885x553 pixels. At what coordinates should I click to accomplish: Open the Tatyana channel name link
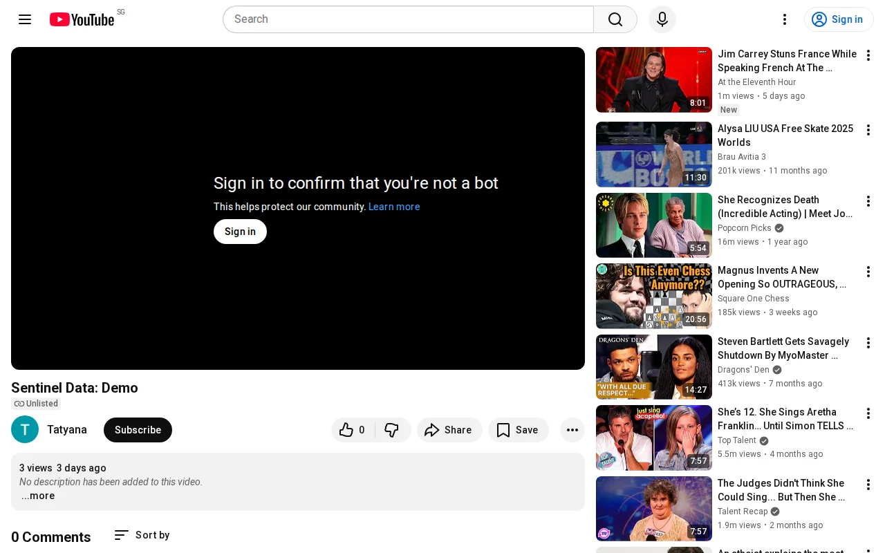tap(67, 430)
